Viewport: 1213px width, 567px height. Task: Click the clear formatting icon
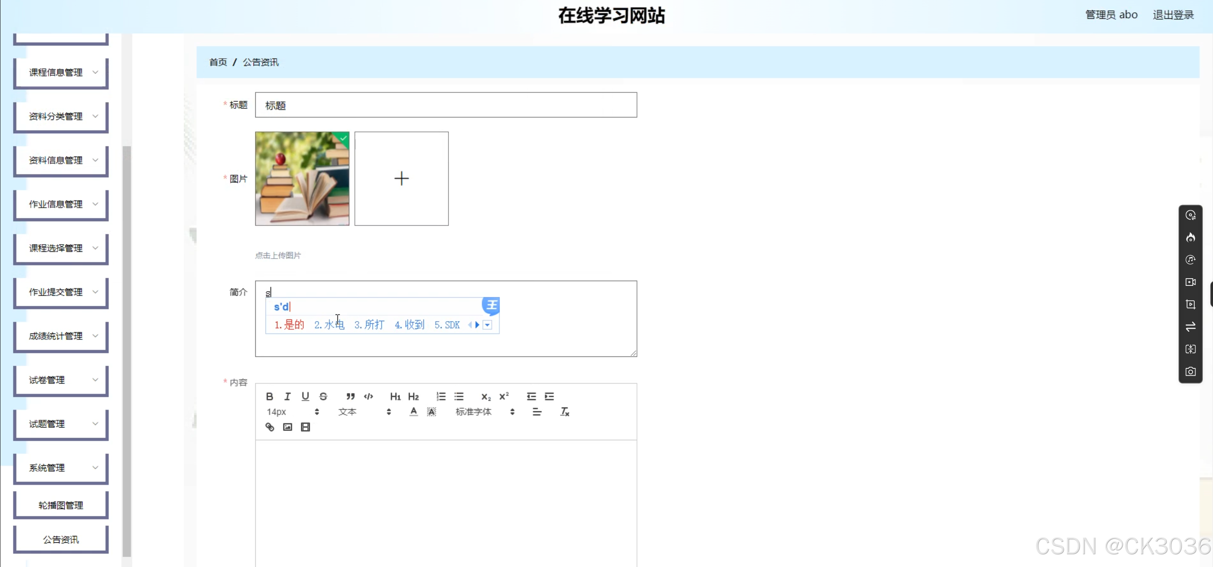565,412
